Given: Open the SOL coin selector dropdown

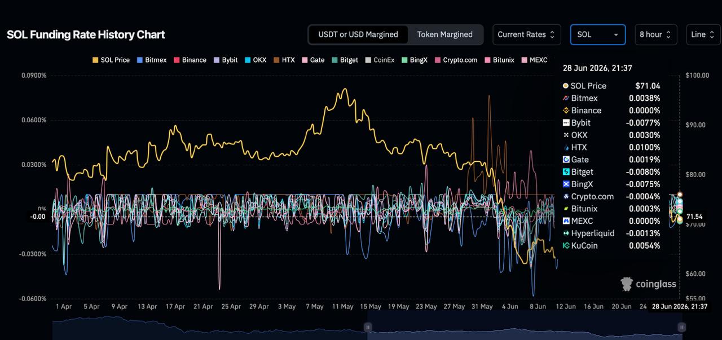Looking at the screenshot, I should [598, 34].
